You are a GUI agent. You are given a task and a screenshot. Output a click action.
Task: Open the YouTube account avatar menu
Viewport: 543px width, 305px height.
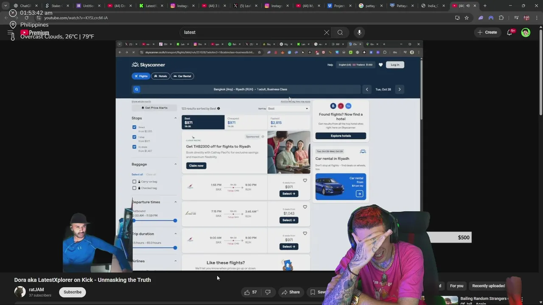pos(526,32)
